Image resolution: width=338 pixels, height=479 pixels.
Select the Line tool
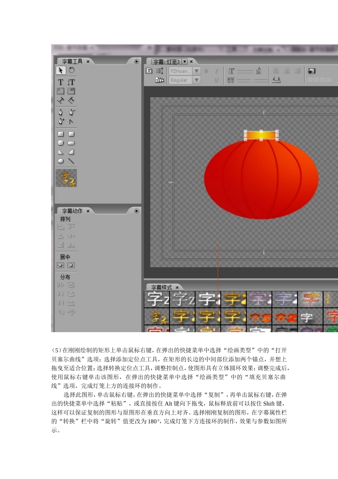71,161
